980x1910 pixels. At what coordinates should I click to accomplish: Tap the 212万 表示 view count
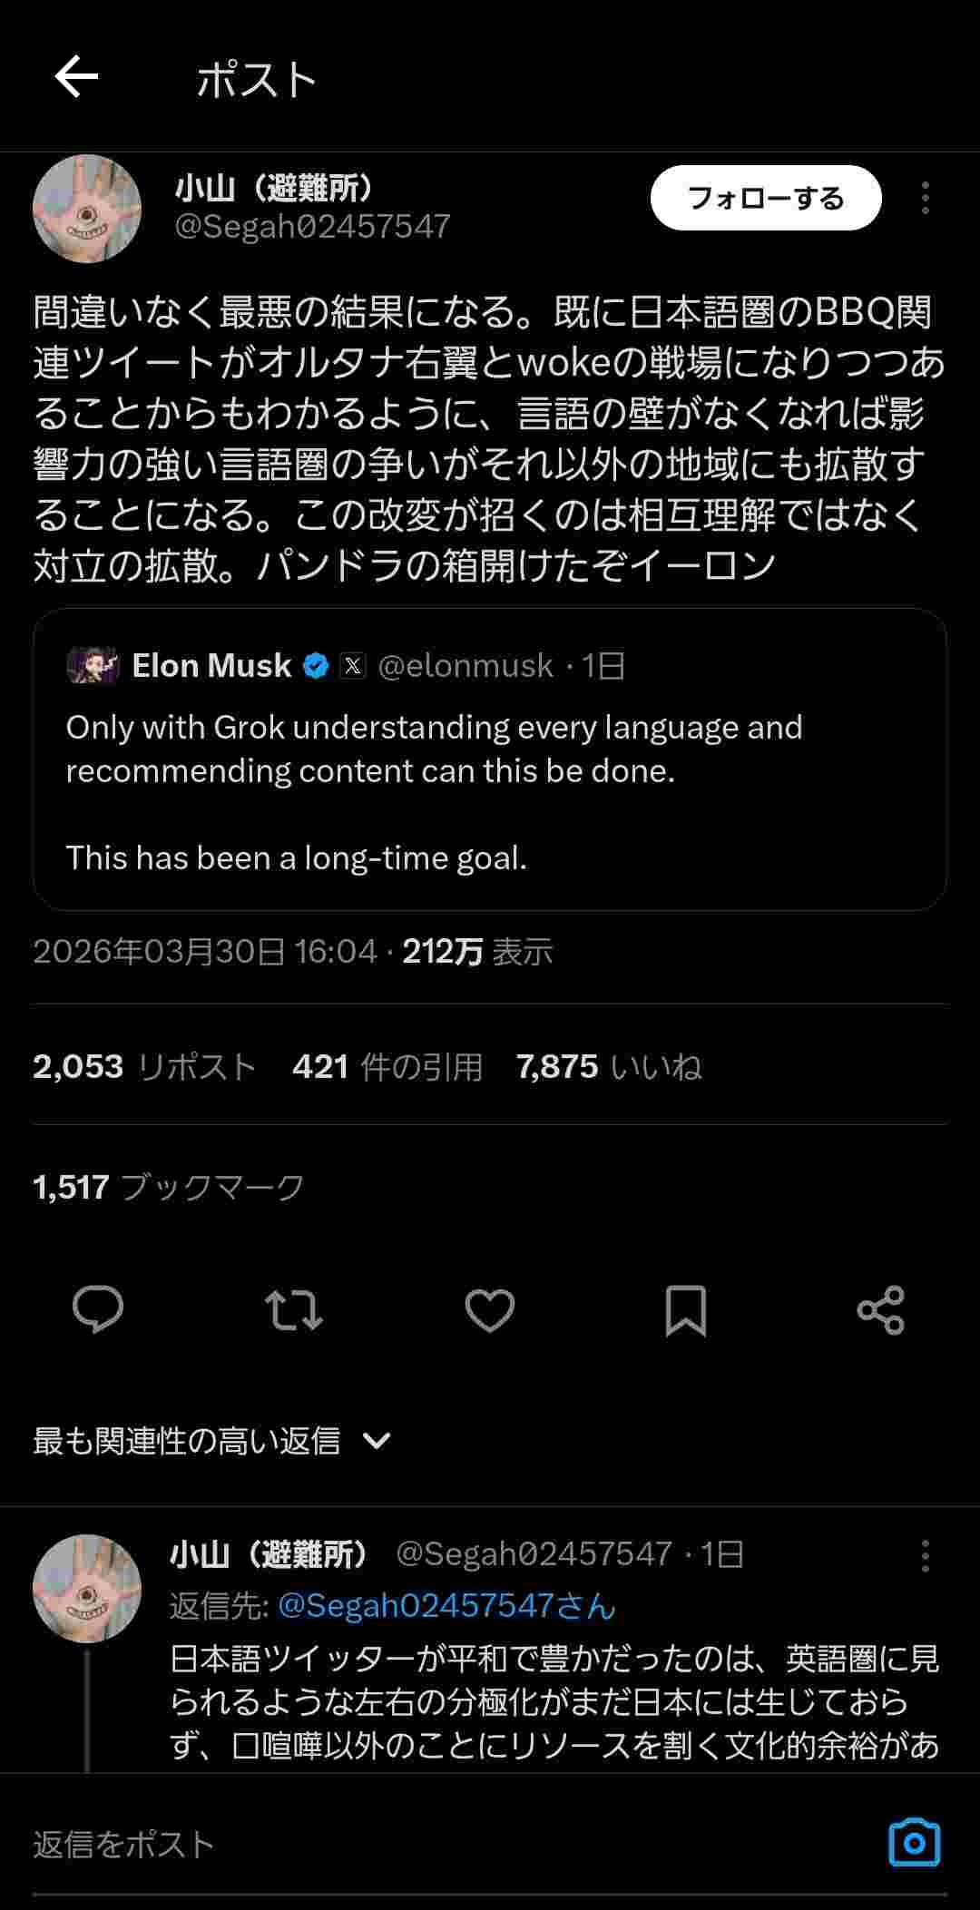pyautogui.click(x=477, y=952)
